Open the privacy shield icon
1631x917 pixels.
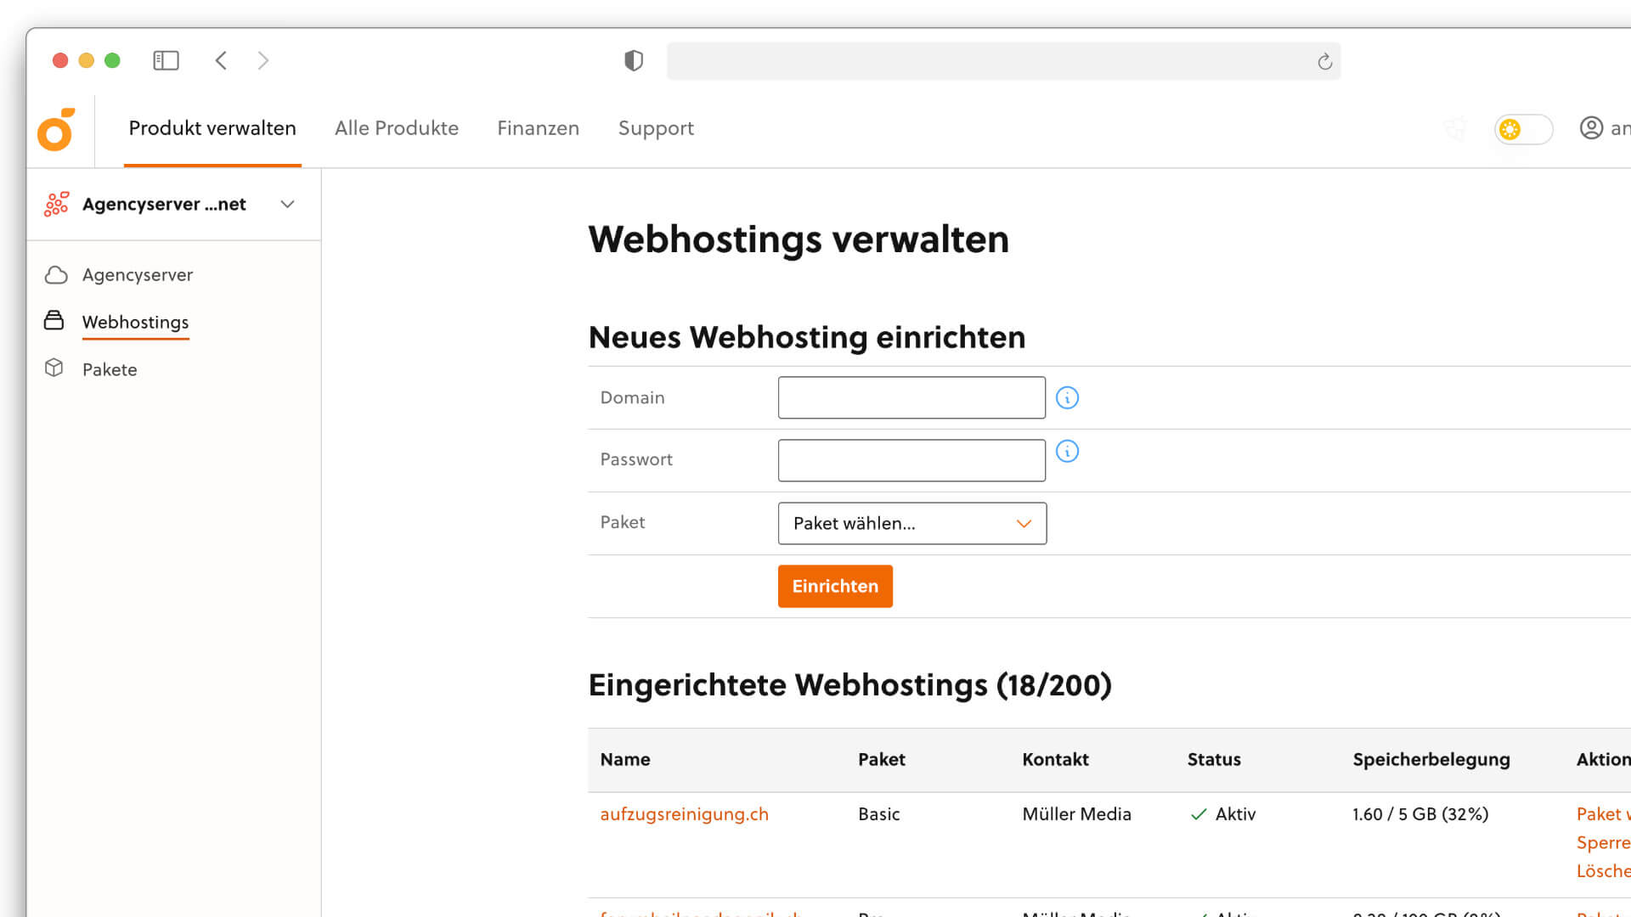[634, 60]
